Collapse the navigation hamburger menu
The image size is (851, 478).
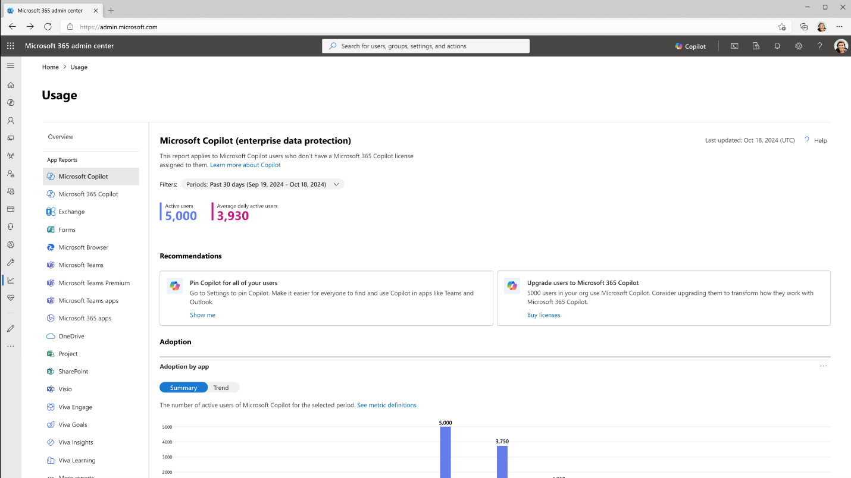11,65
